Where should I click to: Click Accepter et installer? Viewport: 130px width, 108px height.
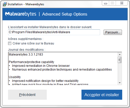tap(102, 95)
